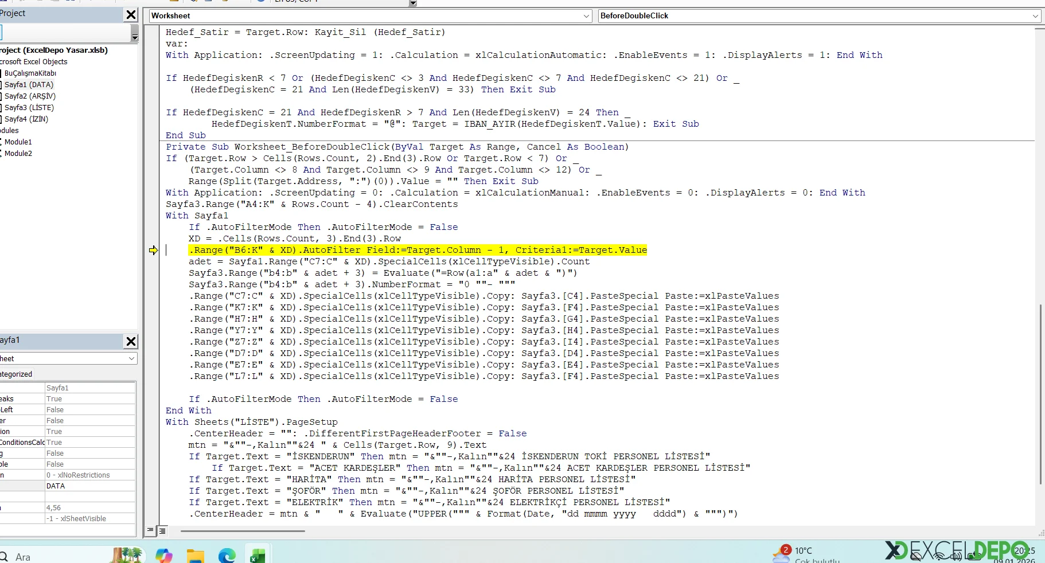Switch to Full Module View
Viewport: 1045px width, 563px height.
point(162,531)
